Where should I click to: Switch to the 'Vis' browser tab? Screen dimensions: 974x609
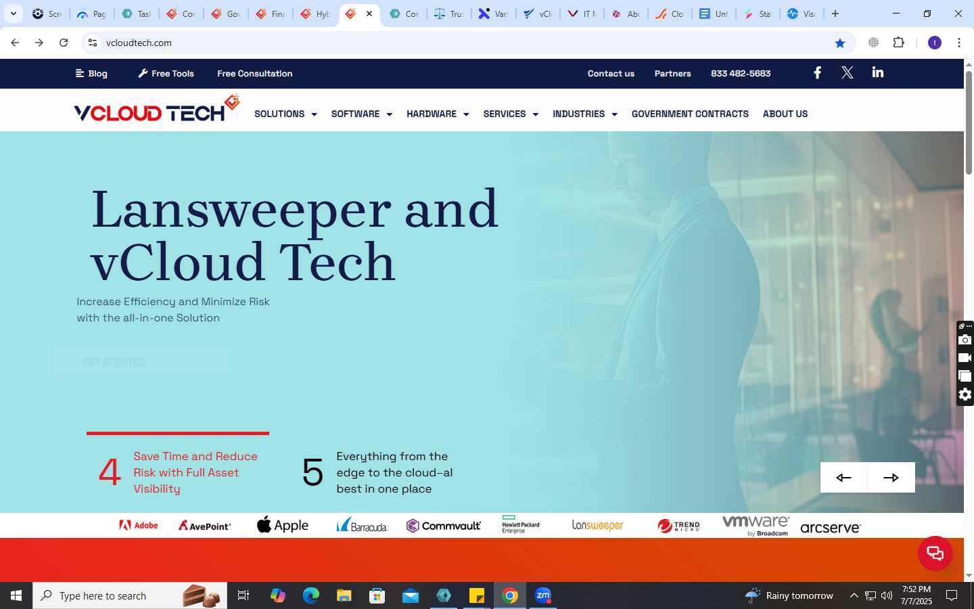(x=802, y=14)
